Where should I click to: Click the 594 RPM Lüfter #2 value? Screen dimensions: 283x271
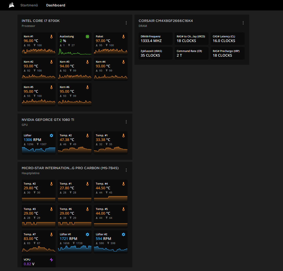pyautogui.click(x=103, y=239)
